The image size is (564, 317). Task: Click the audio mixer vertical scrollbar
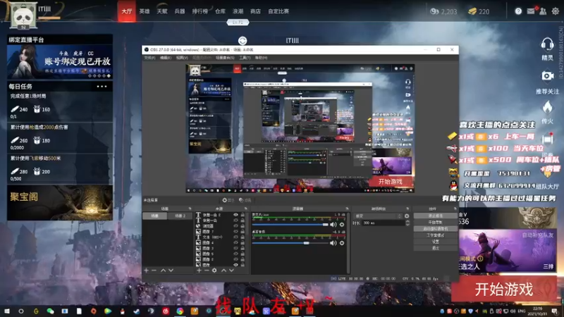pos(348,242)
